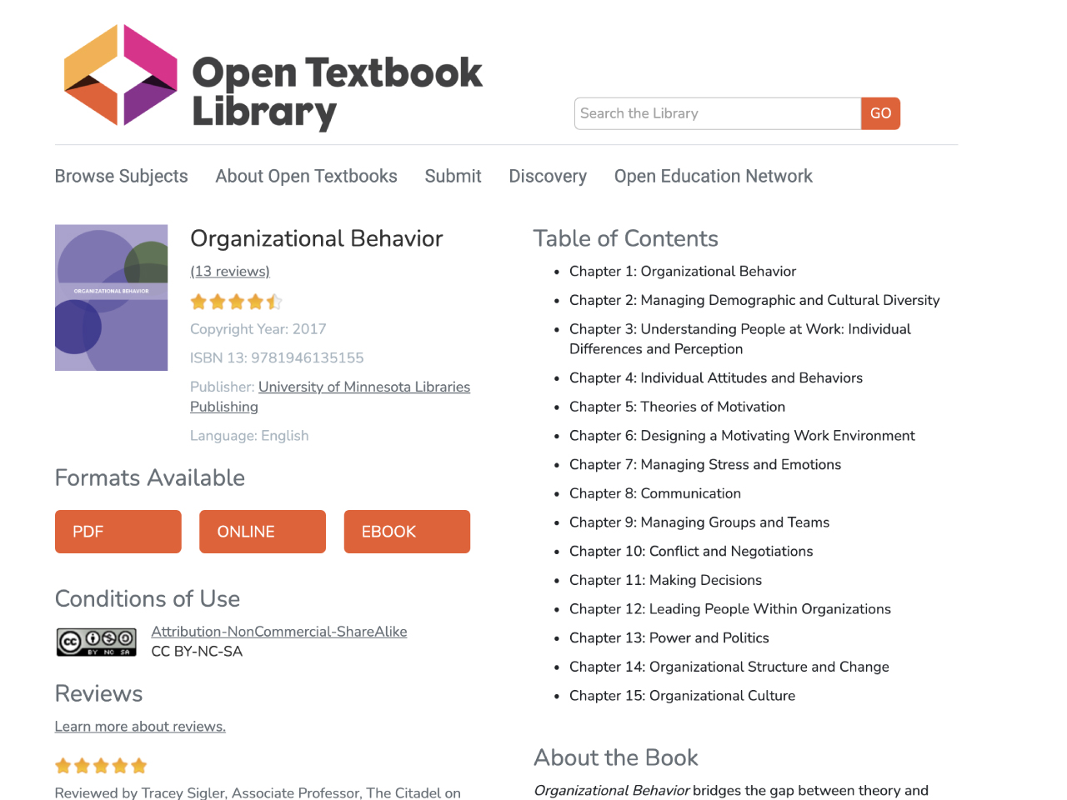The height and width of the screenshot is (800, 1067).
Task: Click Learn more about reviews link
Action: [x=140, y=727]
